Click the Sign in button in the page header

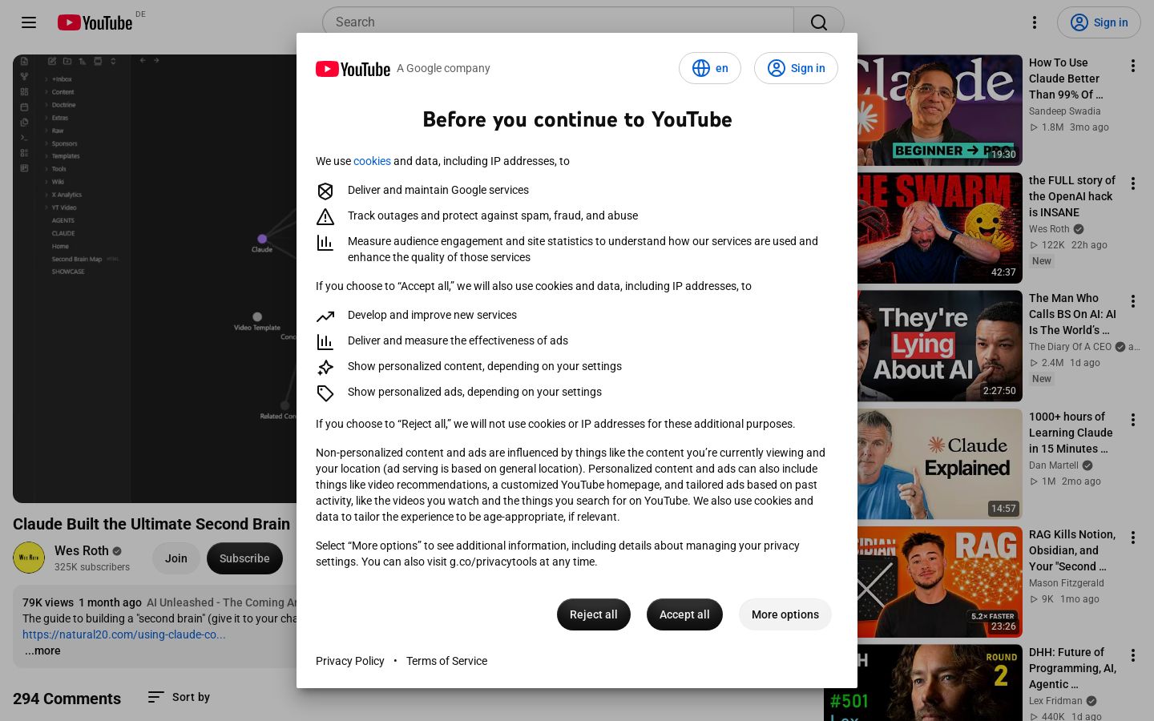1099,22
